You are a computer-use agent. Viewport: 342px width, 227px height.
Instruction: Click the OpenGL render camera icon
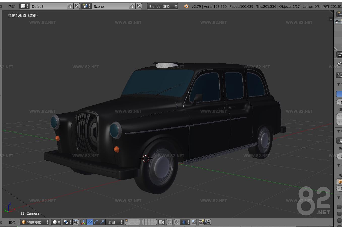(x=201, y=222)
